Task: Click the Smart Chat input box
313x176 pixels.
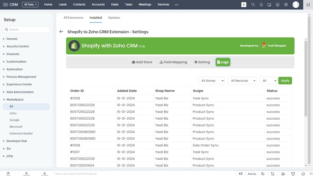Action: coord(144,174)
